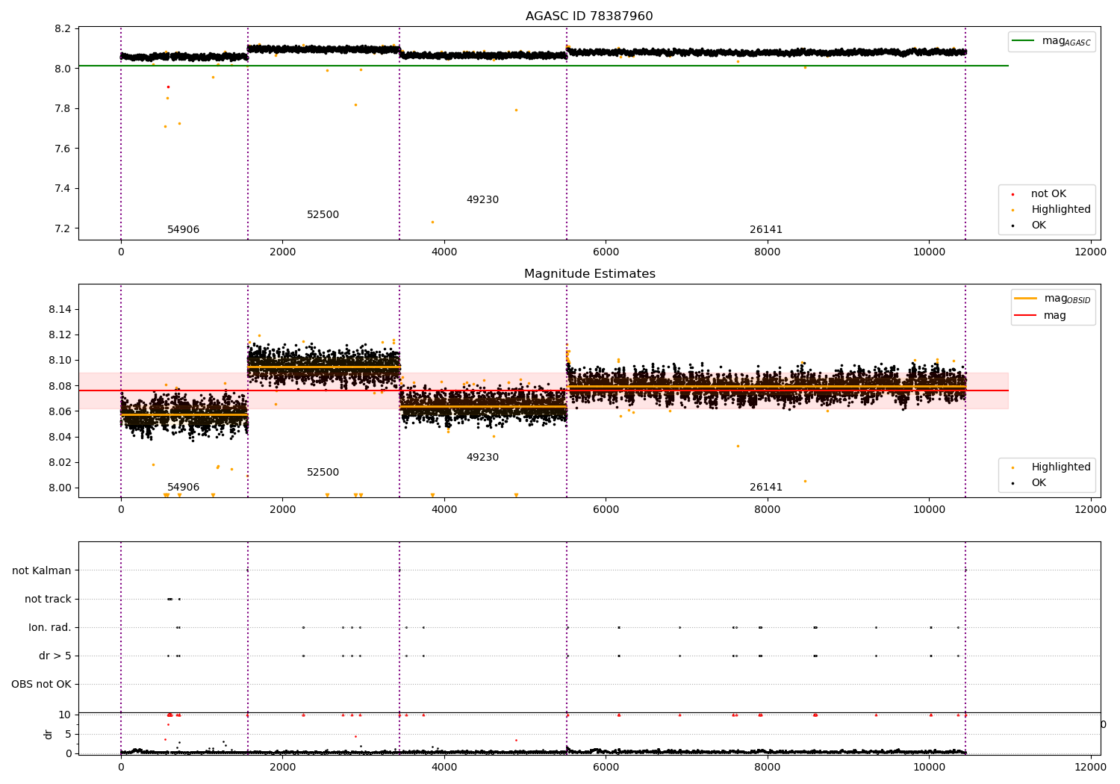
Task: Select the orange mag OBSID legend entry
Action: click(x=1053, y=299)
